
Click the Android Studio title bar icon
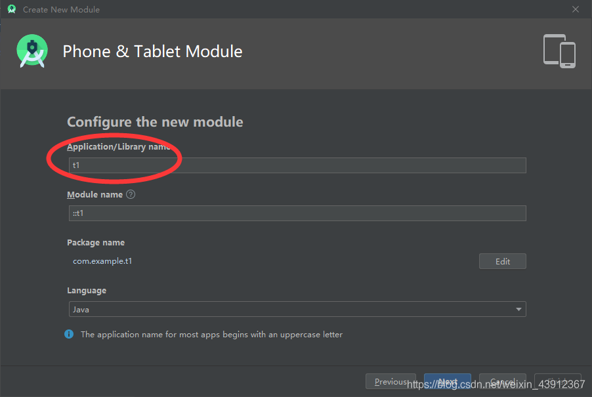[x=11, y=10]
